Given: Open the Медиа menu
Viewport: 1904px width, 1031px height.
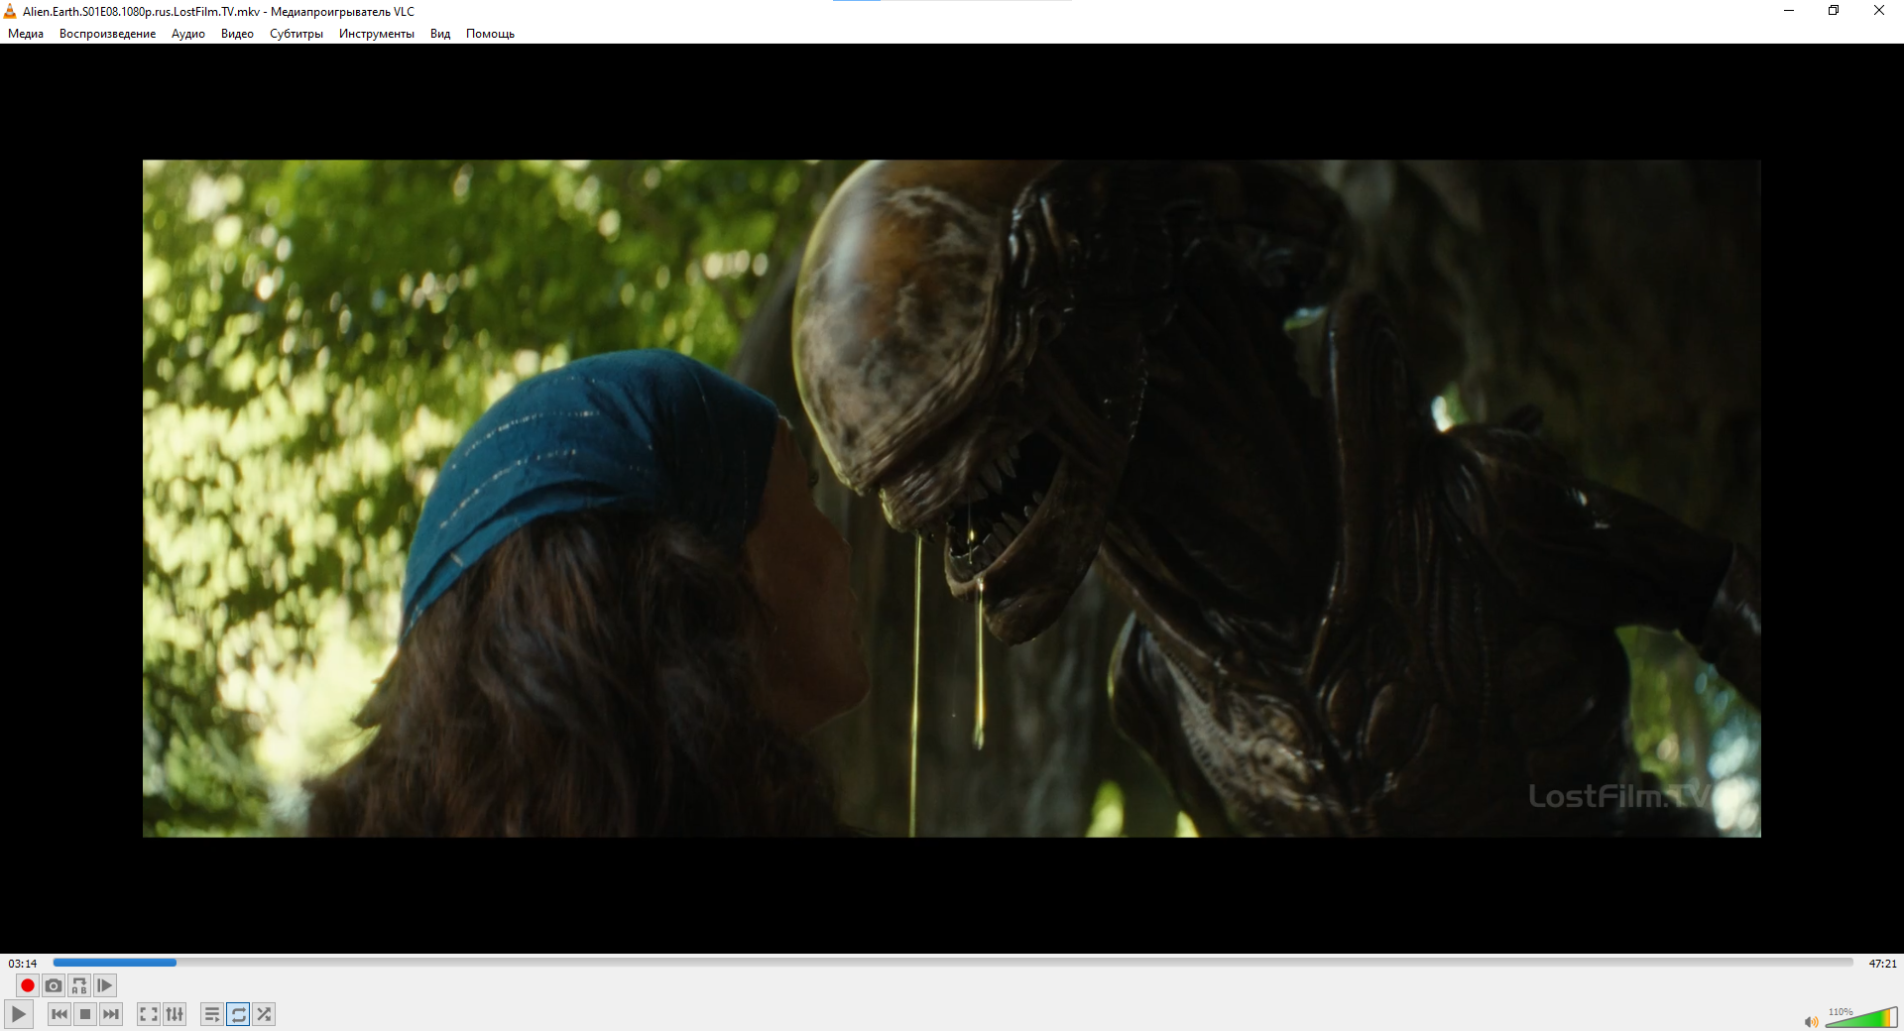Looking at the screenshot, I should tap(26, 34).
